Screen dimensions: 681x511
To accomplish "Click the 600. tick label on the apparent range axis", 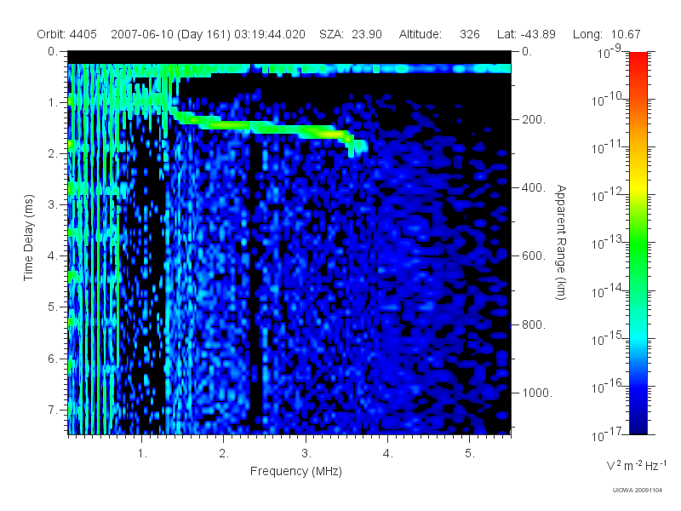I will [x=534, y=256].
